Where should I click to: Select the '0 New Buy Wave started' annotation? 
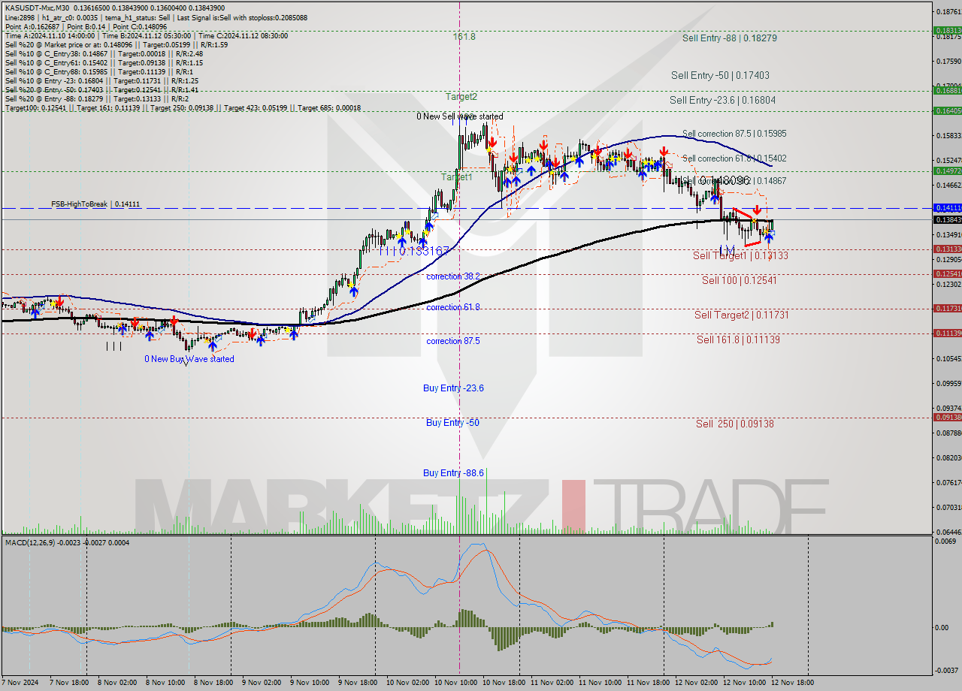[x=189, y=359]
